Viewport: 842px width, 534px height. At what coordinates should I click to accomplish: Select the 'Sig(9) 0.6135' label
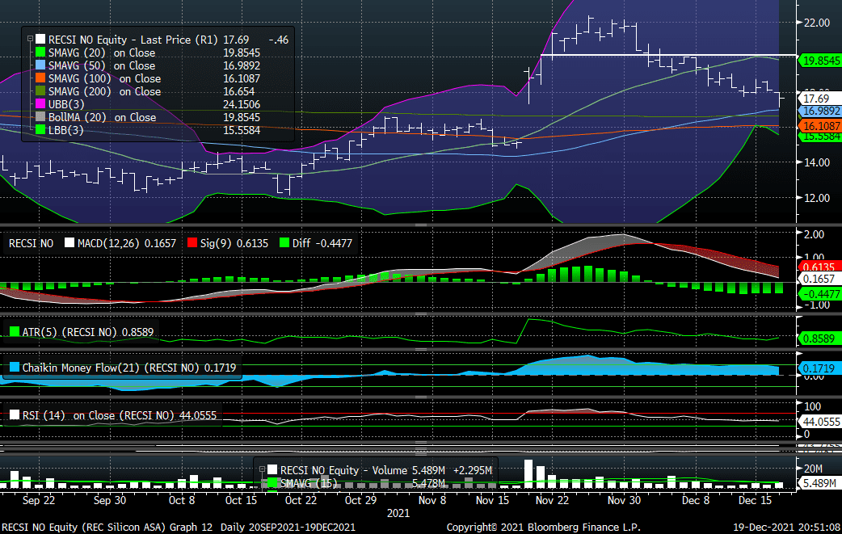[234, 243]
